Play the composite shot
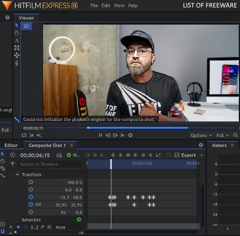Screen dimensions: 240x236 123,135
